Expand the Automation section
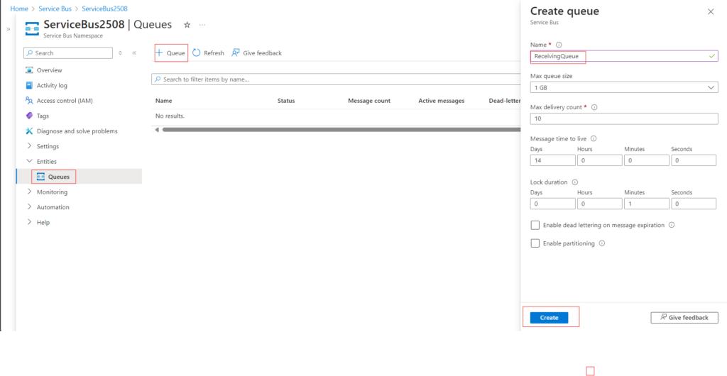 pyautogui.click(x=30, y=207)
